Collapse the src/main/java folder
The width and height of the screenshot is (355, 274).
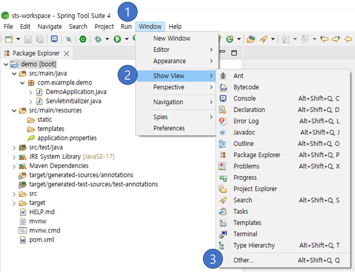point(14,74)
